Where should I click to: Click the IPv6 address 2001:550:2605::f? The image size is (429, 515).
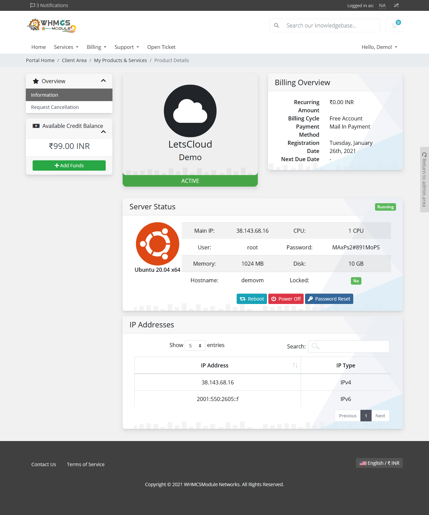pos(218,399)
